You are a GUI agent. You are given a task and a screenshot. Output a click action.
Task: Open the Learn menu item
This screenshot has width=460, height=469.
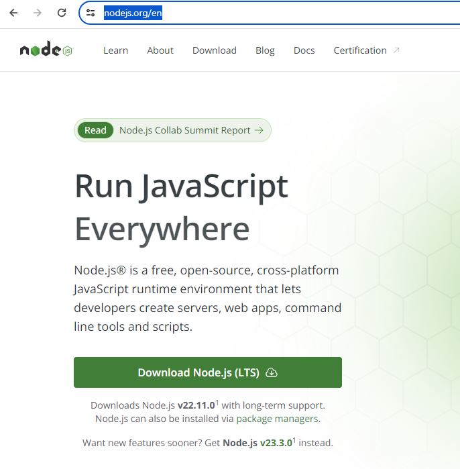point(115,50)
